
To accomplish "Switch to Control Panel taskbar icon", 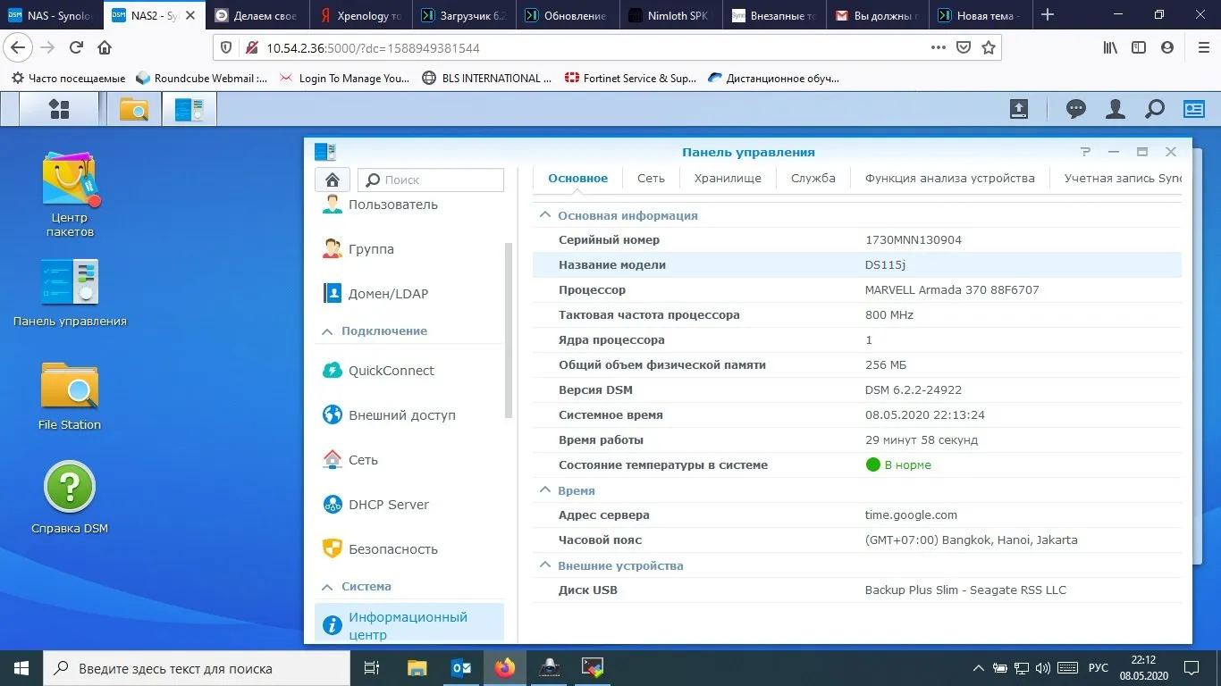I will pyautogui.click(x=189, y=110).
